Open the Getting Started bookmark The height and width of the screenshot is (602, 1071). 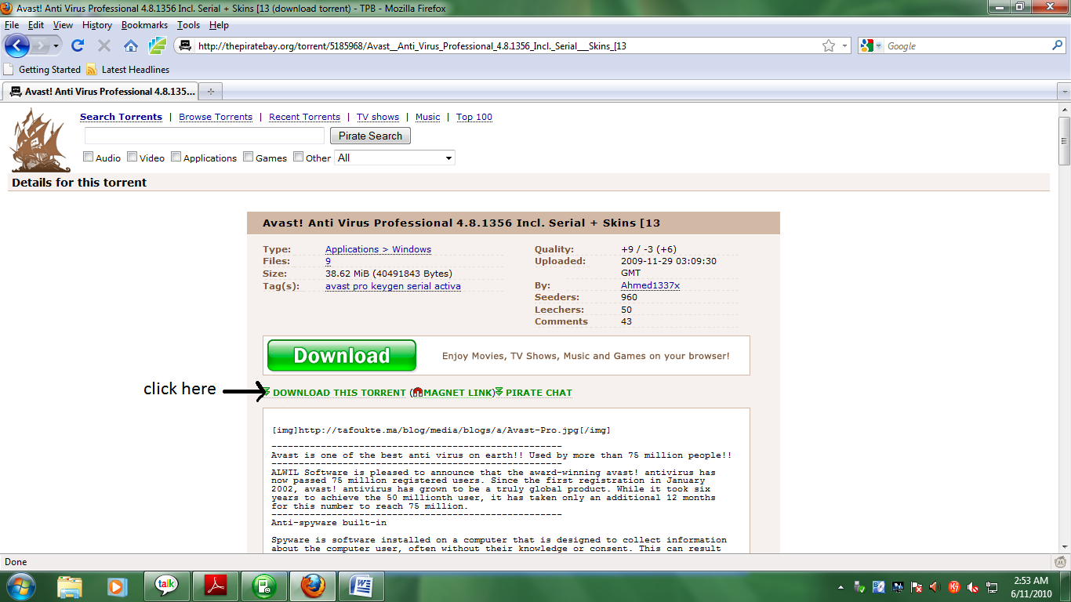click(x=42, y=69)
